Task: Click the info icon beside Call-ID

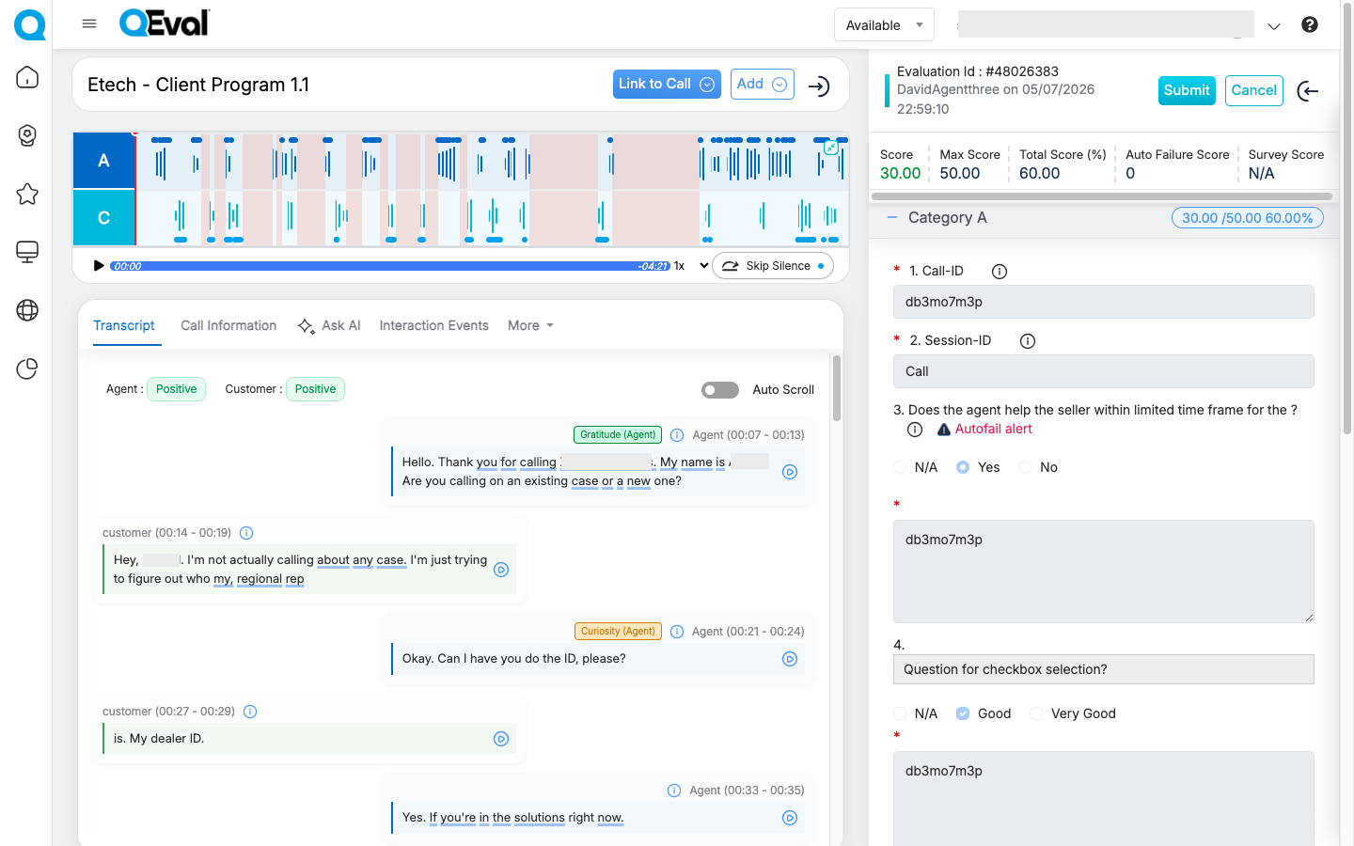Action: point(1000,272)
